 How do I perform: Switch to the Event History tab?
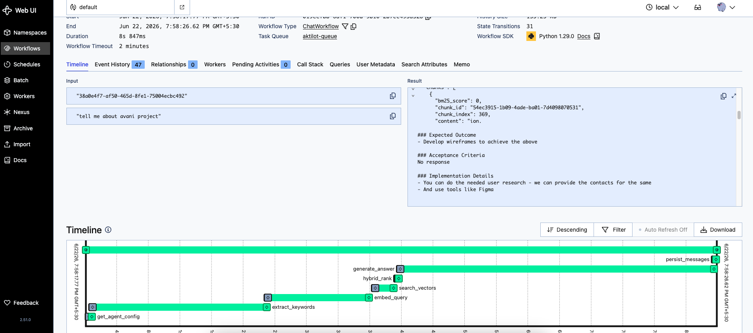point(119,64)
